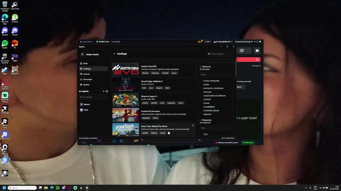Open µTorrent desktop icon
This screenshot has height=191, width=341.
pos(15,18)
